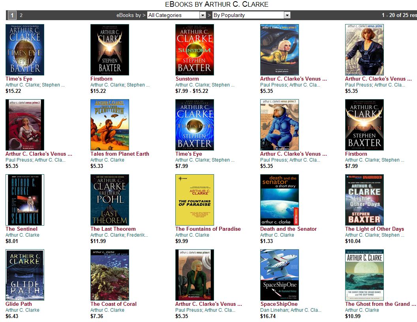Open The Light of Other Days cover
The height and width of the screenshot is (322, 417).
point(364,200)
